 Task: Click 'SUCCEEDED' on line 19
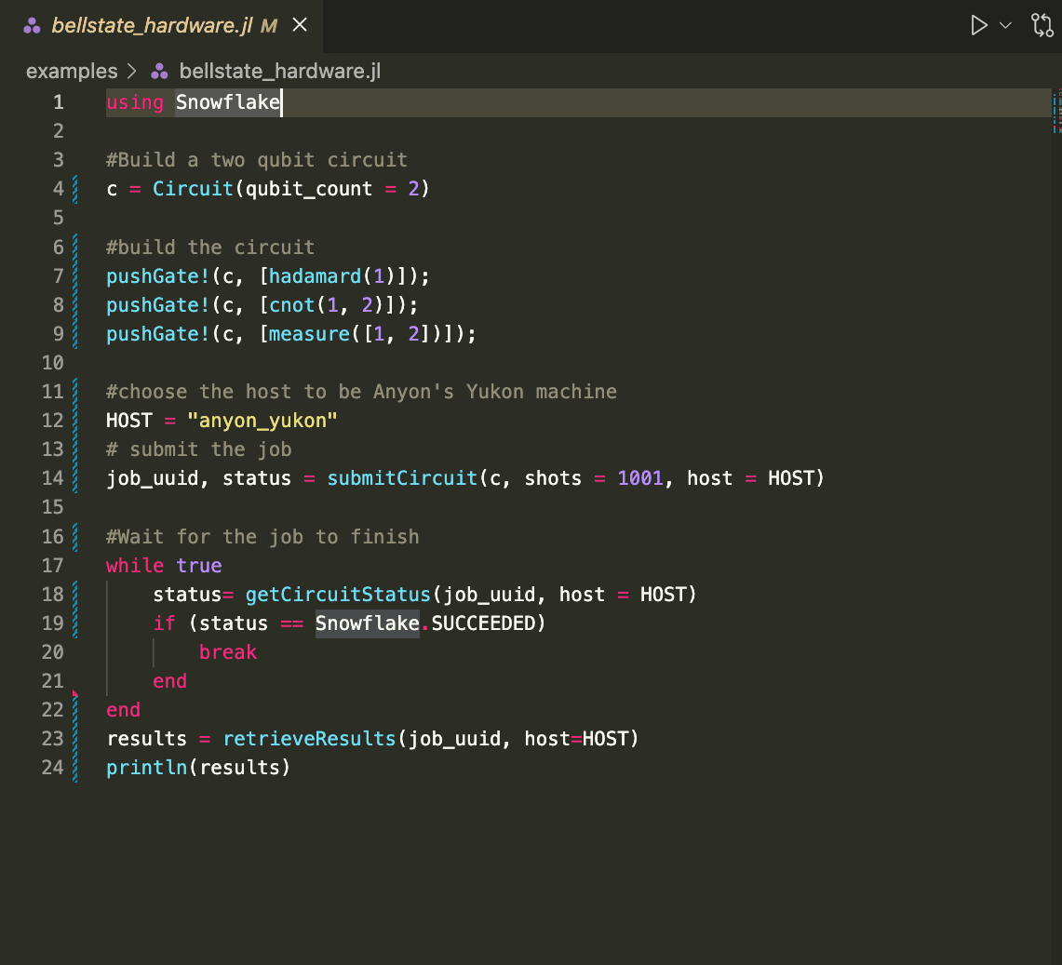coord(484,623)
